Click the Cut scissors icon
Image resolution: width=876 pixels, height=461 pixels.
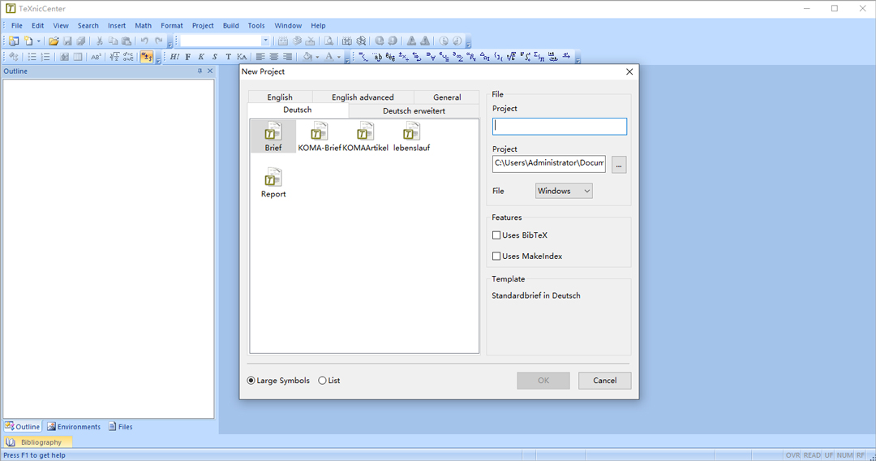click(99, 41)
